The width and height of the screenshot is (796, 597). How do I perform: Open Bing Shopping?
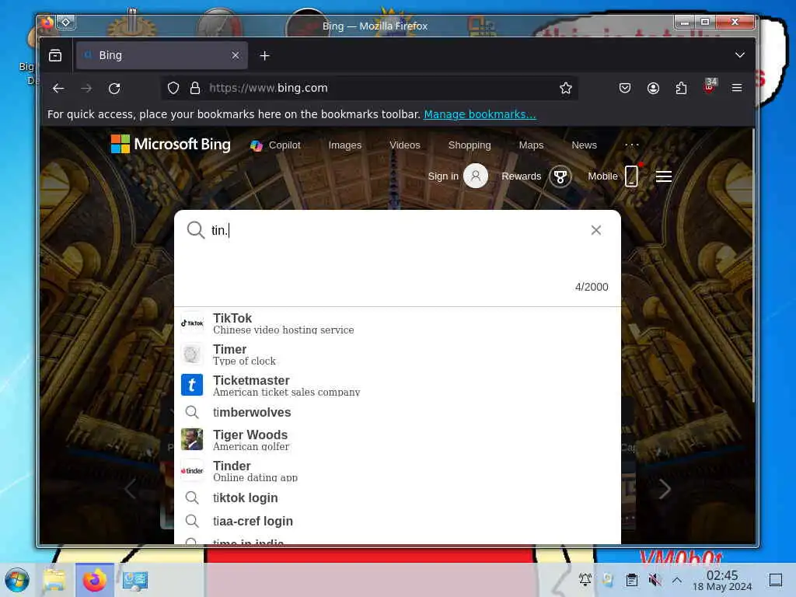470,145
